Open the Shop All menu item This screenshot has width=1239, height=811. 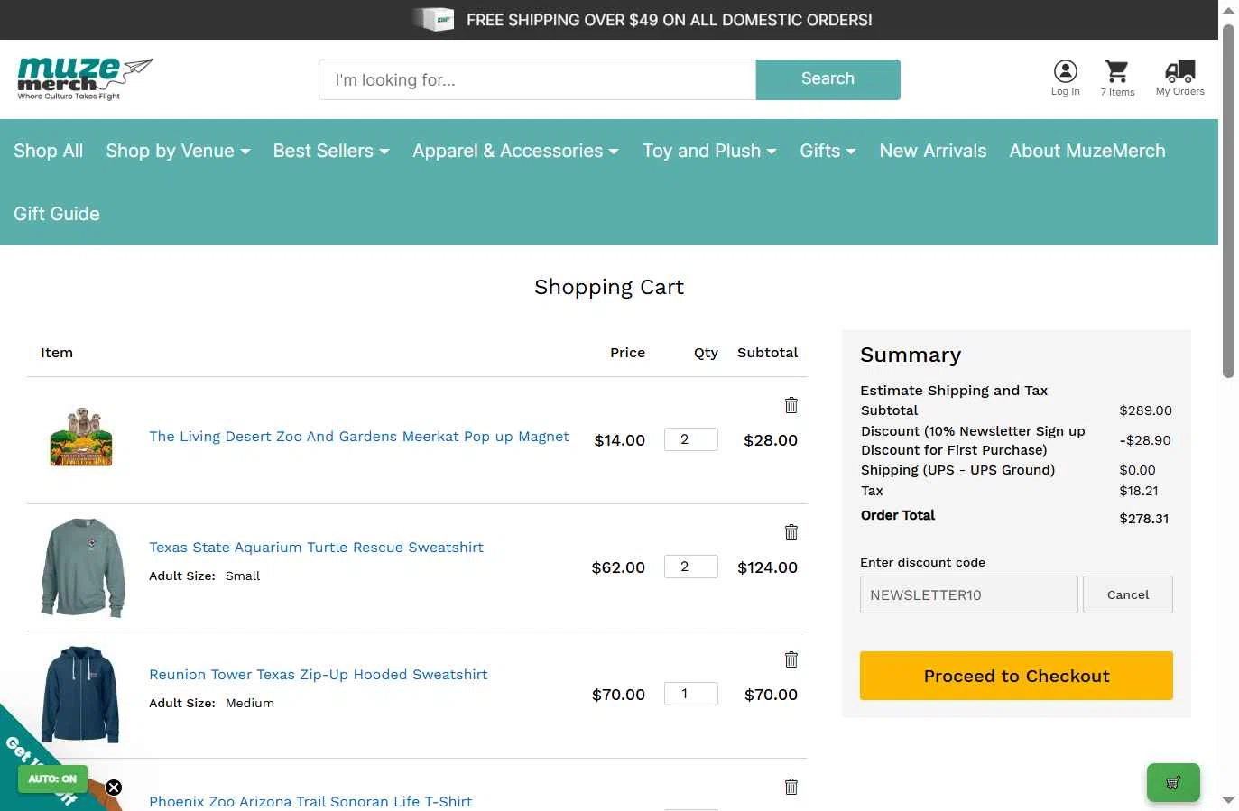[49, 151]
